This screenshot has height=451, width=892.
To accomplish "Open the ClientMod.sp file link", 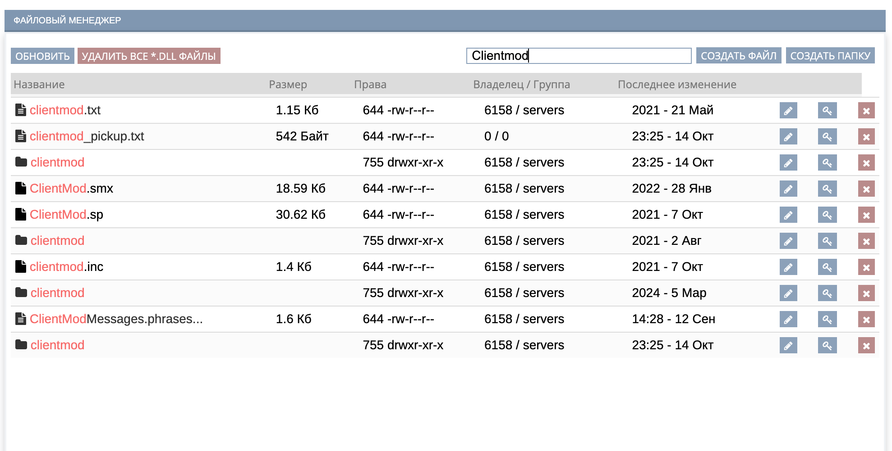I will 66,215.
